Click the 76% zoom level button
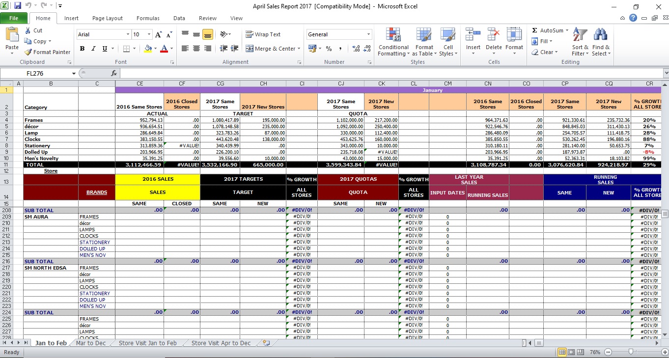 point(595,352)
